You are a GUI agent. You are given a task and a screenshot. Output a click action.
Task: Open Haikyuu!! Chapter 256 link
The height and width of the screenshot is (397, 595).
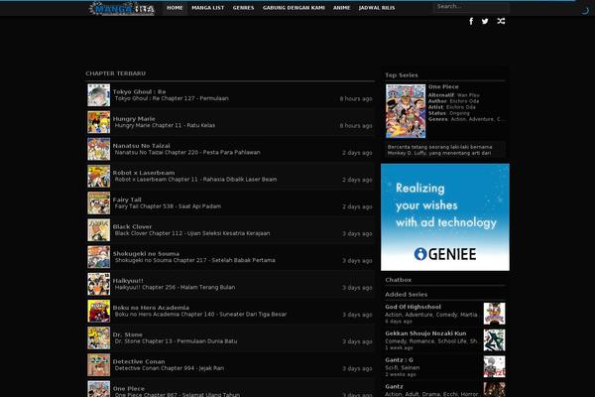point(175,287)
